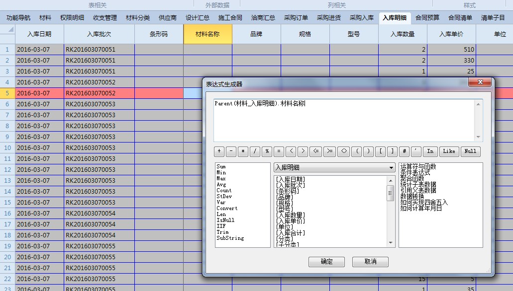Image resolution: width=513 pixels, height=291 pixels.
Task: Click the greater-than-or-equal operator button
Action: coord(329,151)
